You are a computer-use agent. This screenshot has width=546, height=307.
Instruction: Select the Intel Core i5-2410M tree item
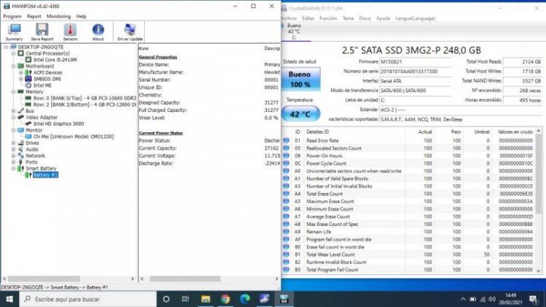pyautogui.click(x=55, y=60)
